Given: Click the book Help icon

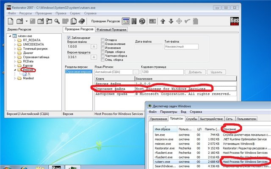Looking at the screenshot, I should [x=82, y=21].
